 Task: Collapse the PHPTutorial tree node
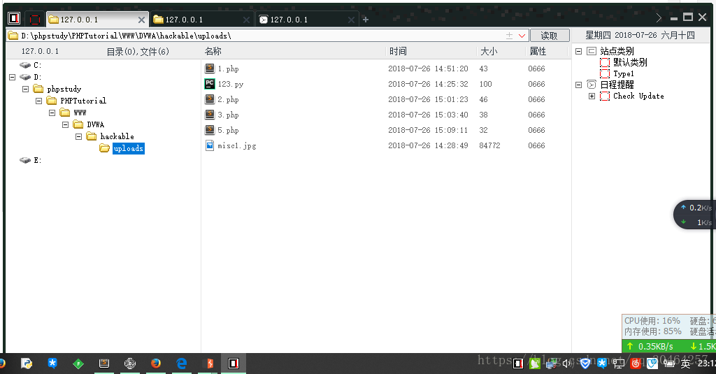coord(39,101)
